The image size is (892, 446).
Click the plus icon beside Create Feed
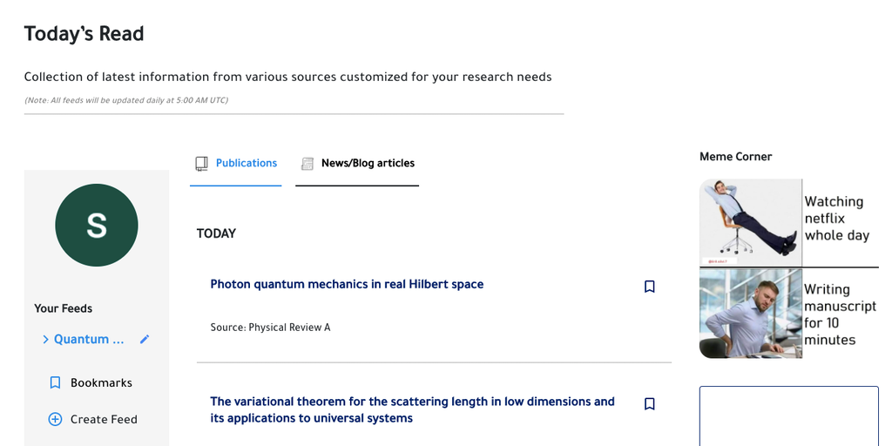[55, 419]
